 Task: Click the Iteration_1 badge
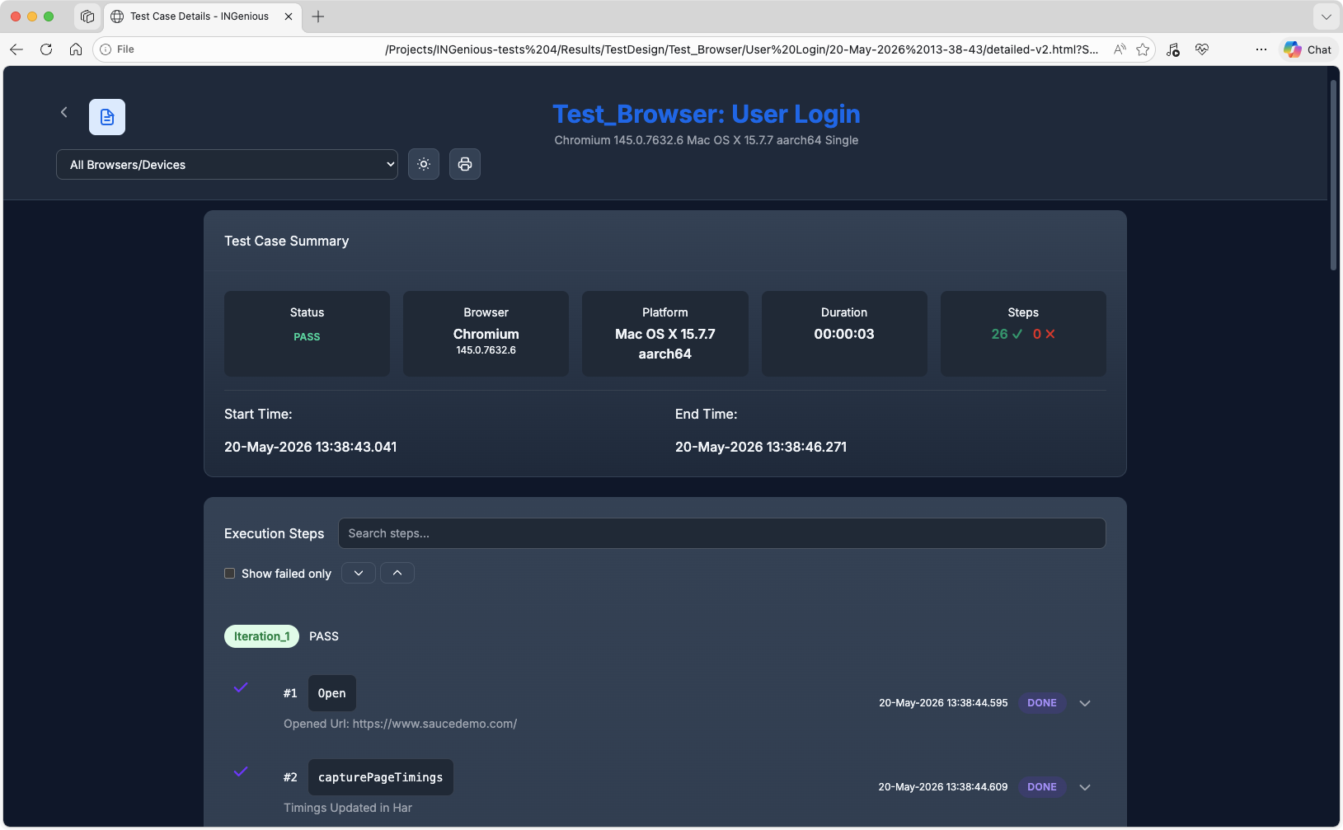point(261,636)
